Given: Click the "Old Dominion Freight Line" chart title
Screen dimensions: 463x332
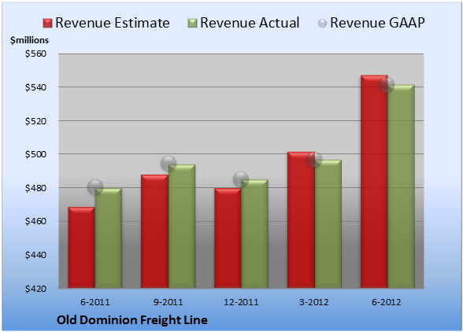Looking at the screenshot, I should pyautogui.click(x=132, y=320).
